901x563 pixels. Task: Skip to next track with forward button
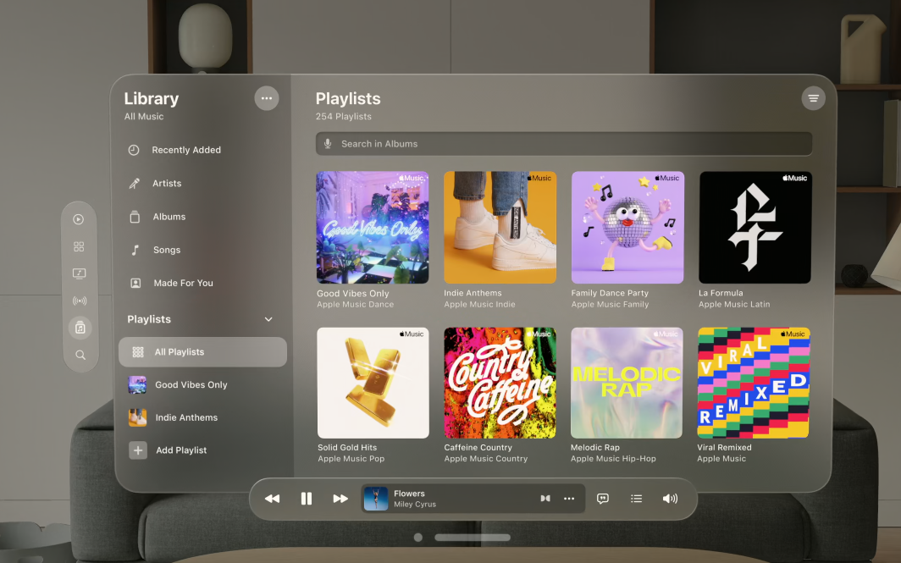(340, 499)
